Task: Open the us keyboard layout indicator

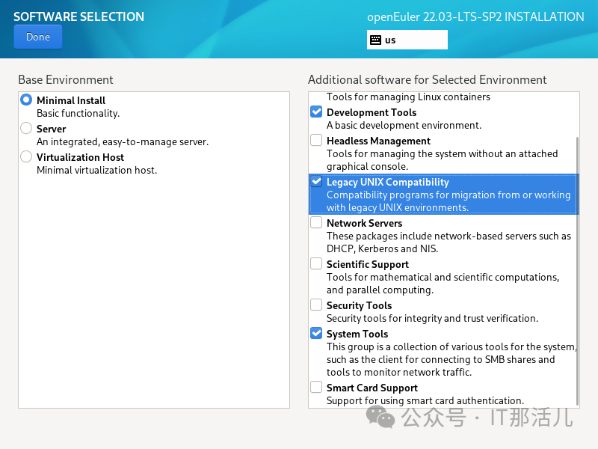Action: (x=407, y=40)
